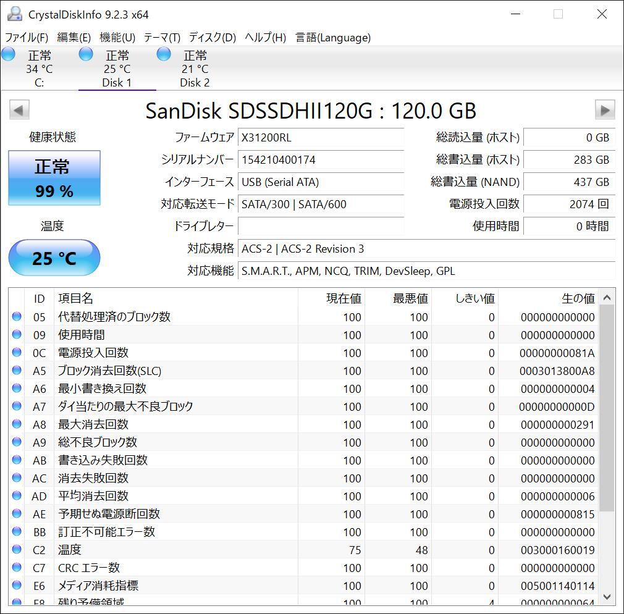Open the 言語(Language) menu

(x=333, y=38)
